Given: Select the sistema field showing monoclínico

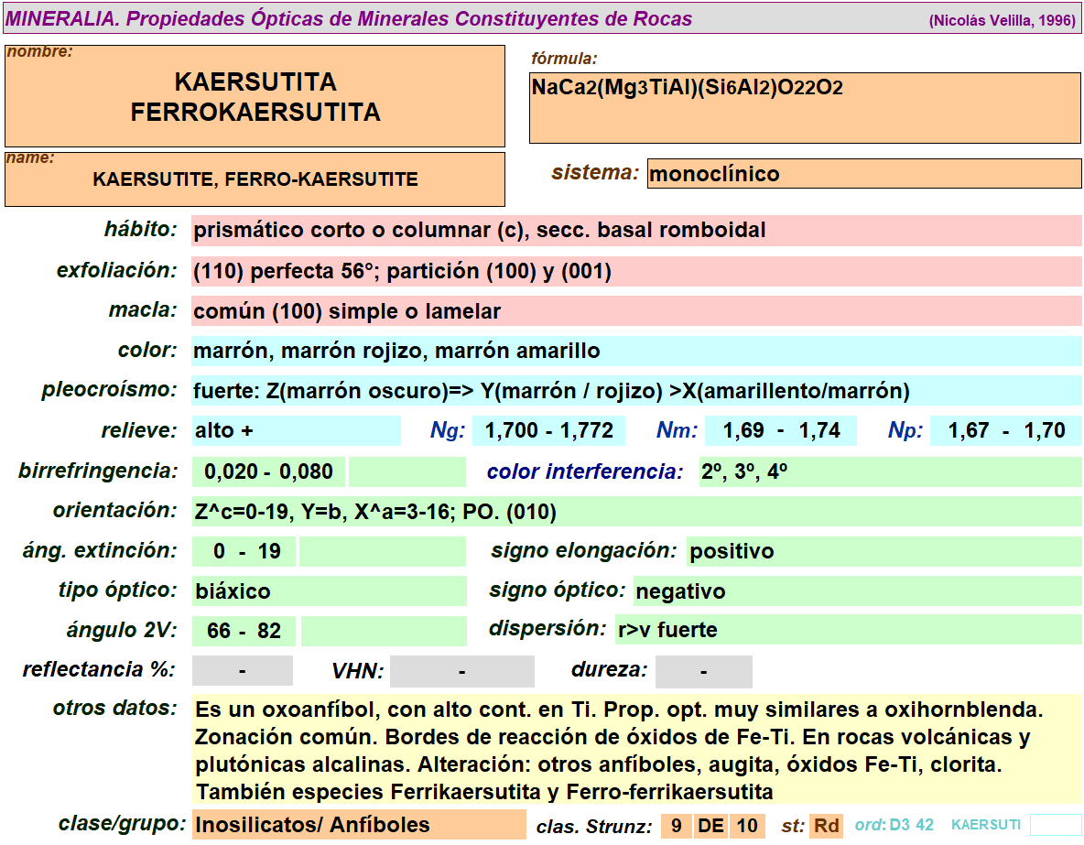Looking at the screenshot, I should (x=863, y=174).
